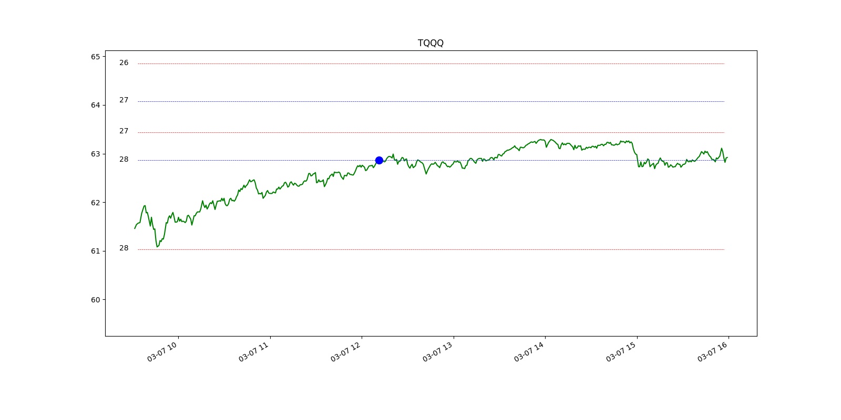Click the label 28 beside the blue dashed line
The image size is (841, 420).
(124, 159)
